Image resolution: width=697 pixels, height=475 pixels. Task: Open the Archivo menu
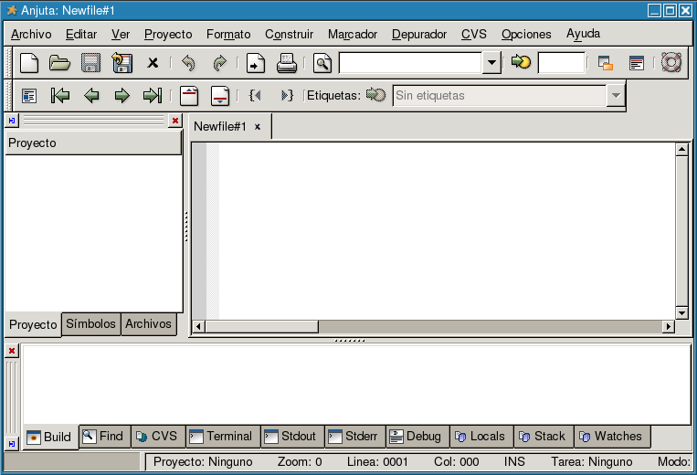pos(31,34)
